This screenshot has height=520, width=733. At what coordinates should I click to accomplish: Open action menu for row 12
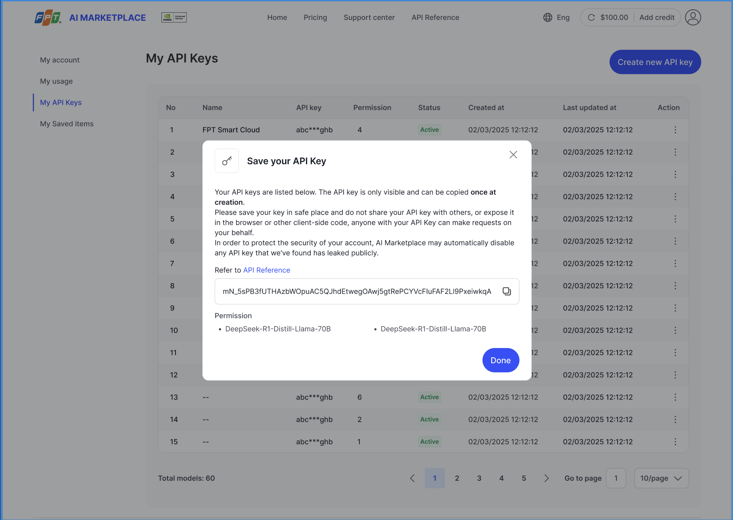point(675,375)
